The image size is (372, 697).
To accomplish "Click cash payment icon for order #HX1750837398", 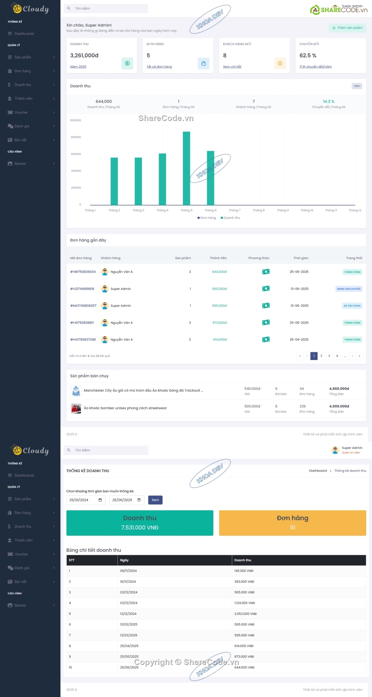I will 266,339.
